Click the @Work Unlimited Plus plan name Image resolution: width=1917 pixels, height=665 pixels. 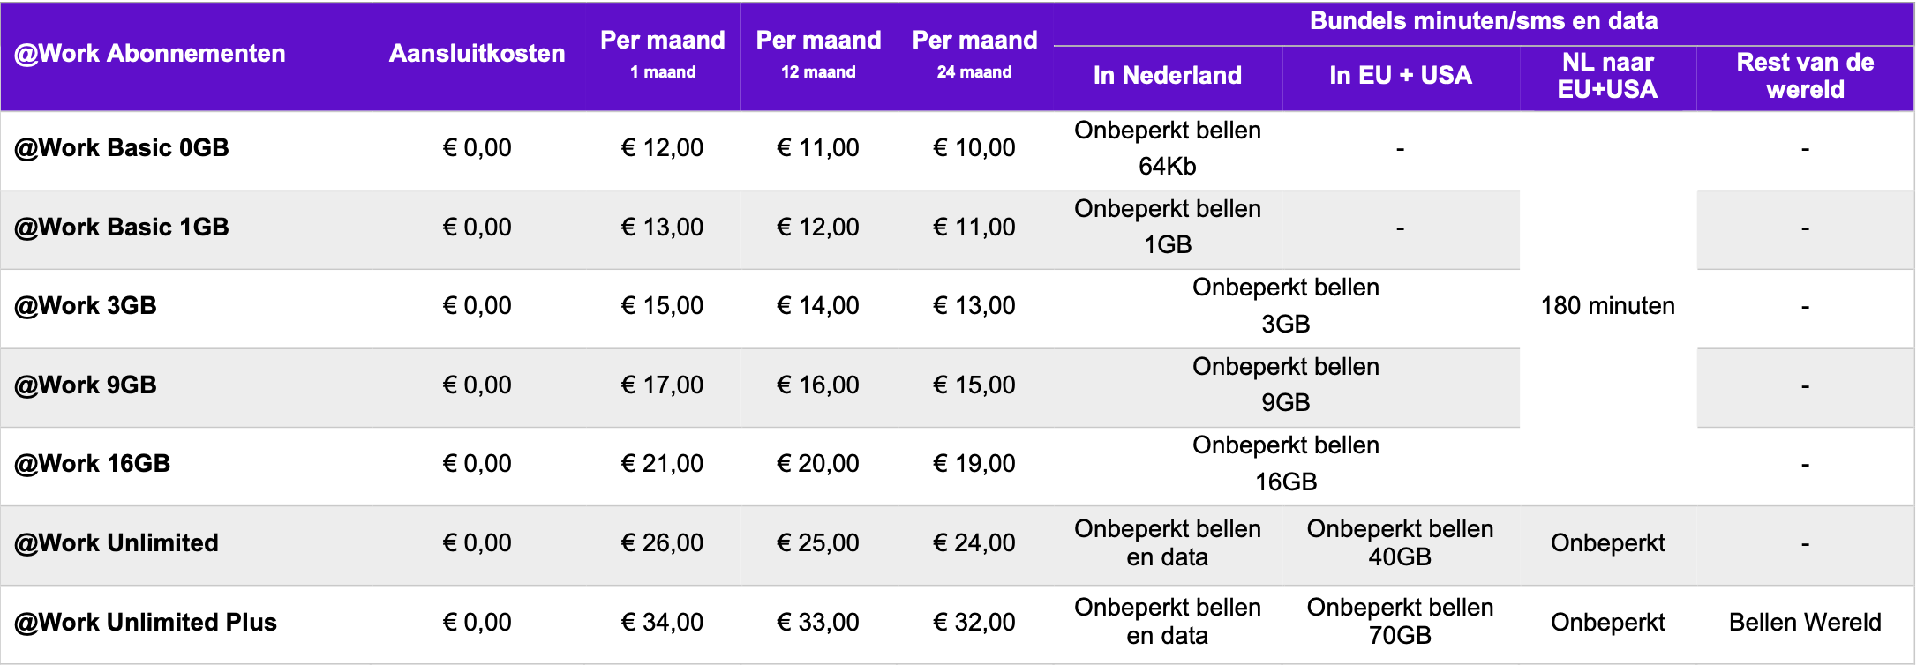tap(146, 623)
